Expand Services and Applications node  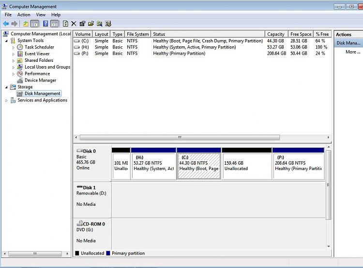pyautogui.click(x=6, y=100)
